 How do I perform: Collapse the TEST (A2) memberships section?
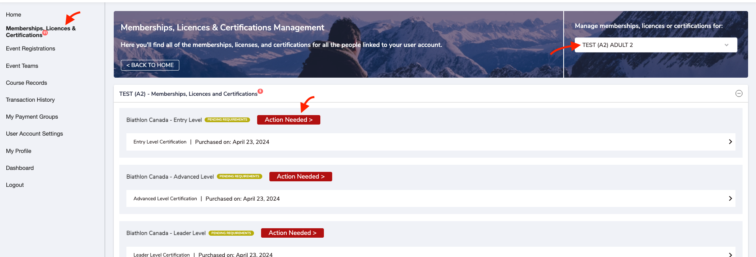click(739, 93)
